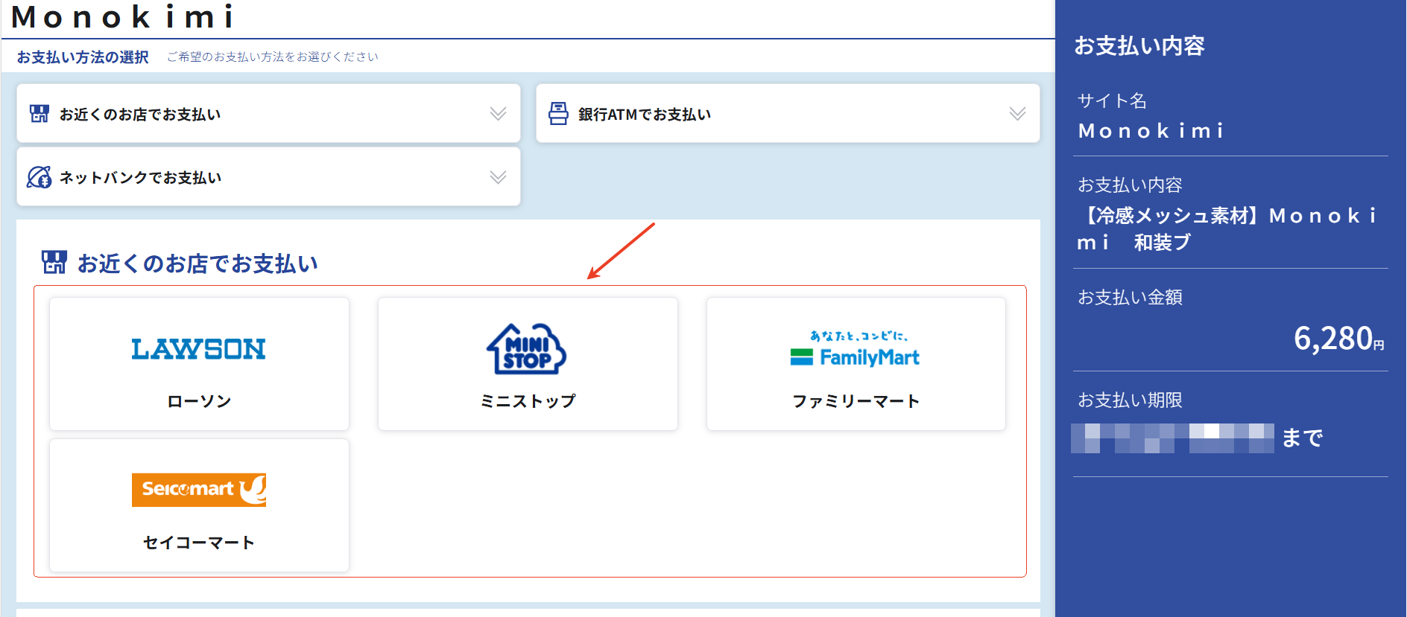1407x617 pixels.
Task: Click the MINI STOP logo
Action: [x=527, y=348]
